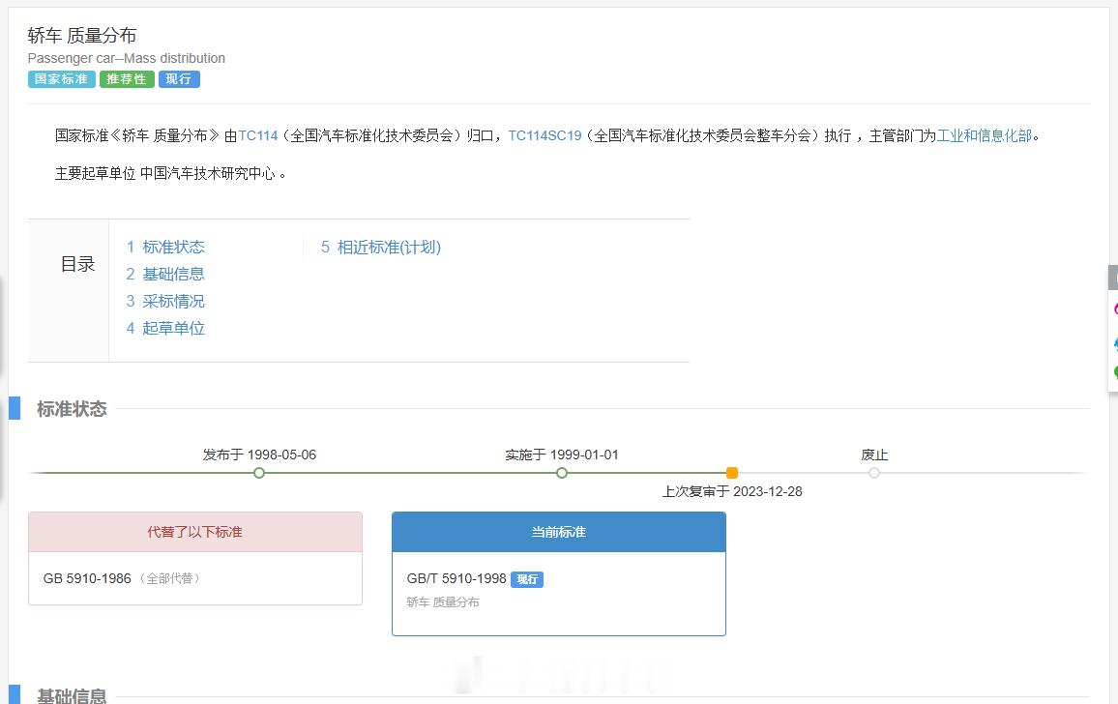Image resolution: width=1118 pixels, height=704 pixels.
Task: Click the blue marker beside 标准状态 heading
Action: point(15,408)
